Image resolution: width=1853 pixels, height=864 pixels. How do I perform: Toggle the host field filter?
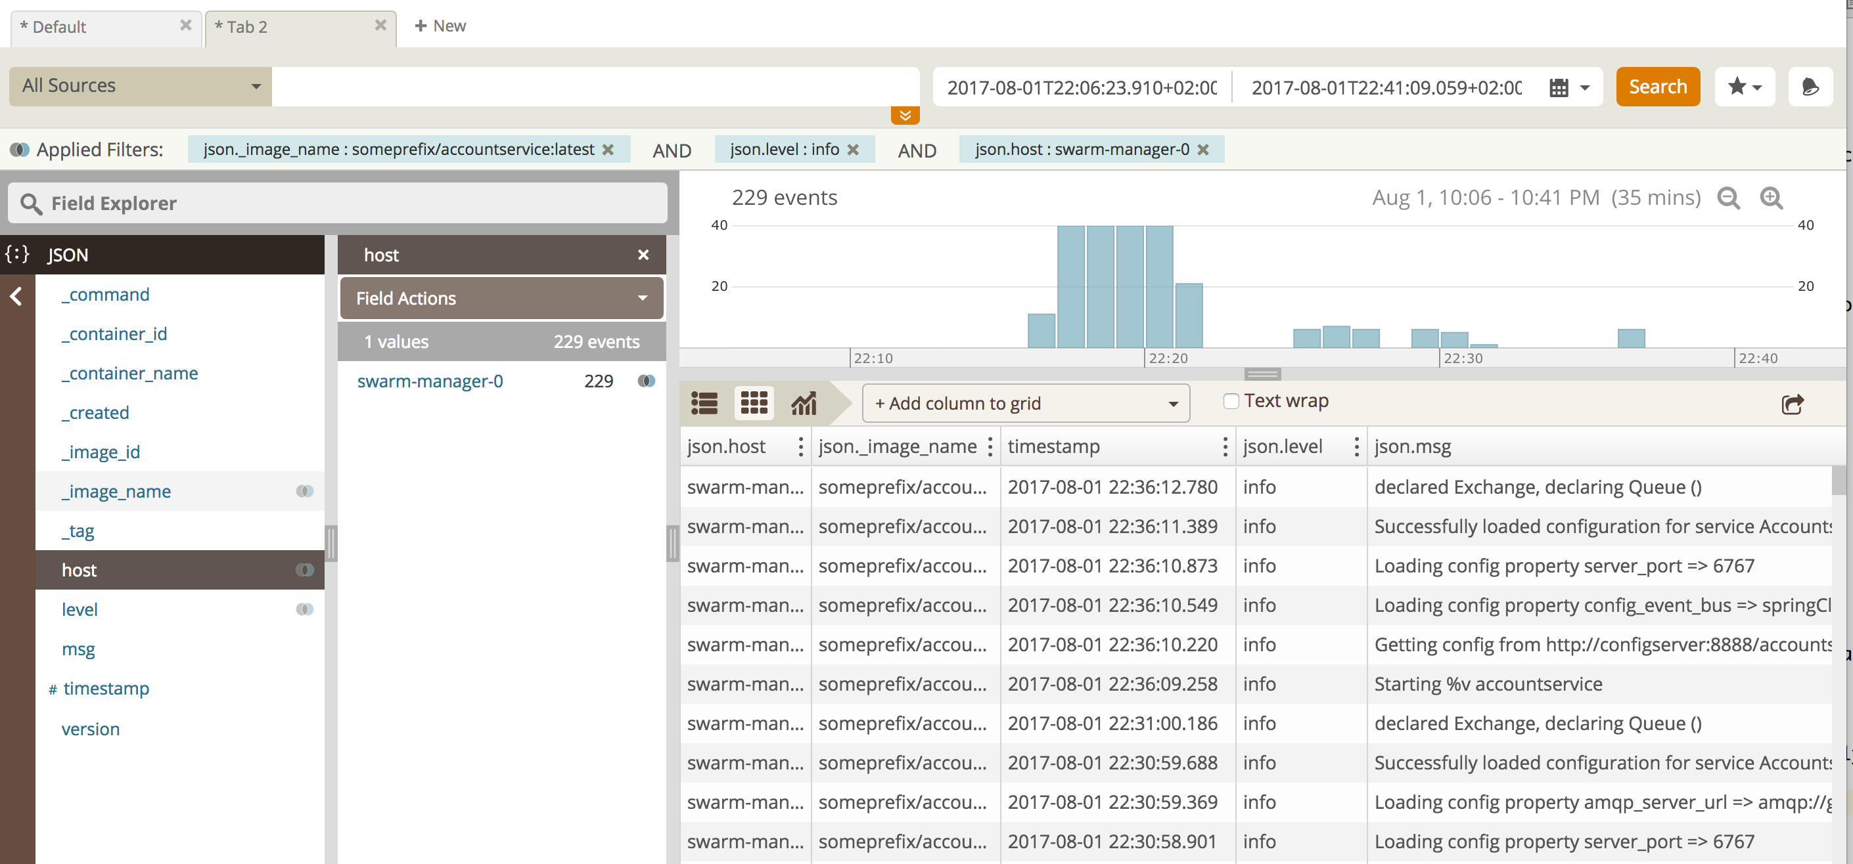pyautogui.click(x=304, y=570)
